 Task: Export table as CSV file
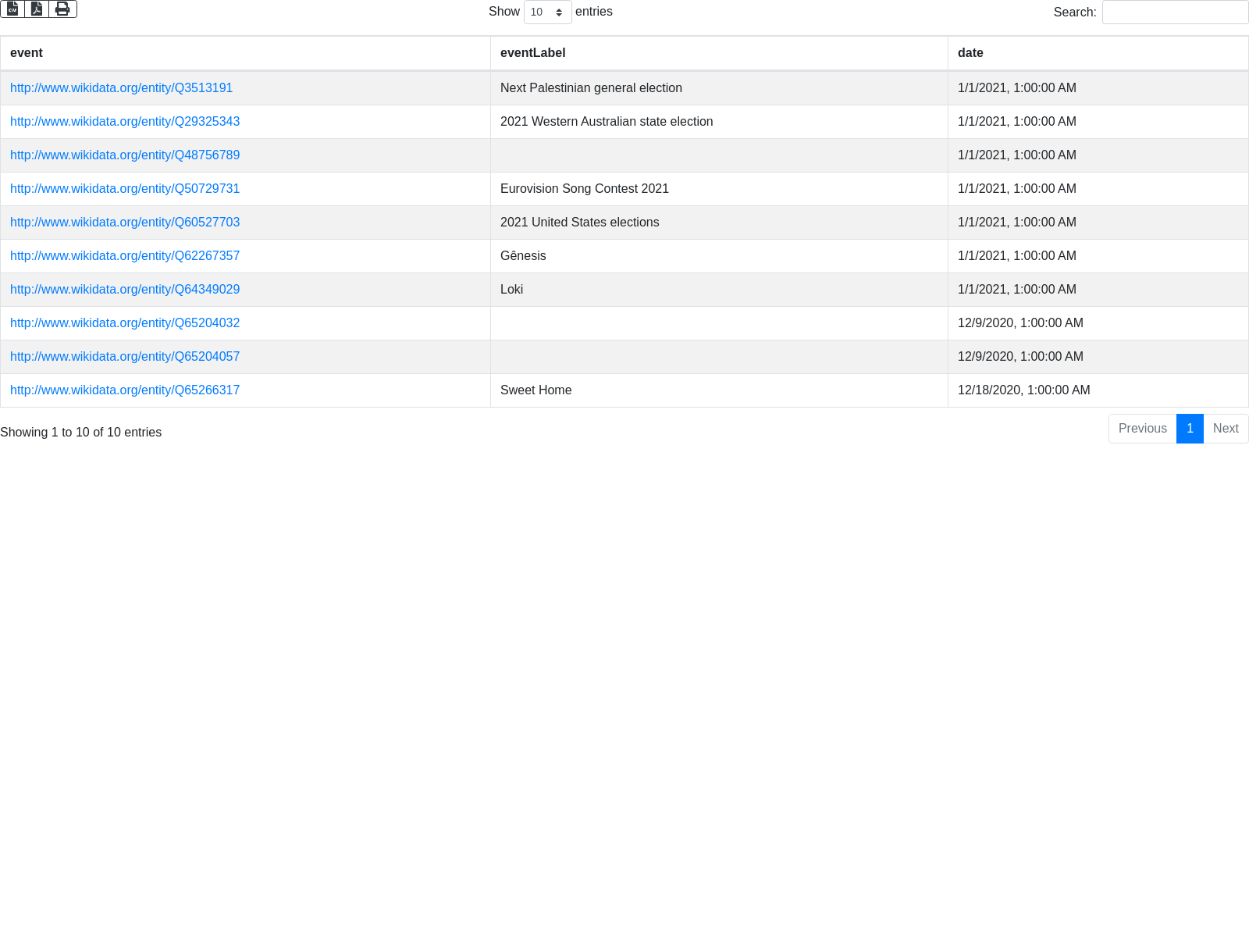12,9
